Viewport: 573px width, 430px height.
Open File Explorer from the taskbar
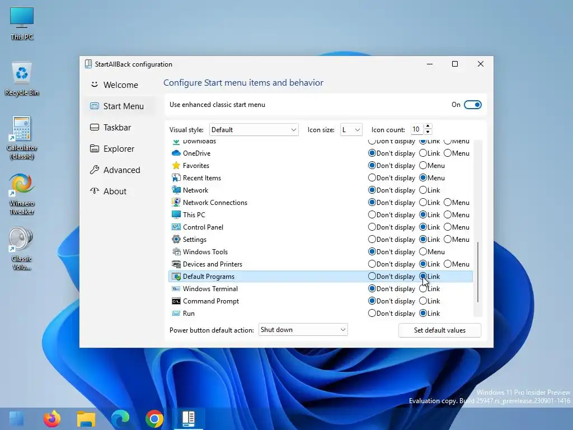[86, 419]
